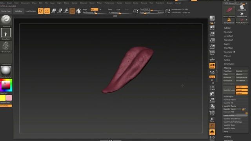The image size is (251, 141).
Task: Click the Frame icon
Action: click(x=212, y=88)
